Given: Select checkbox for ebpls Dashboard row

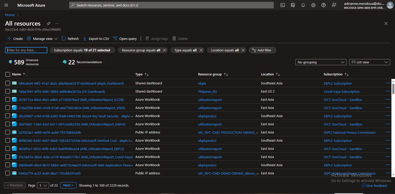Looking at the screenshot, I should click(8, 83).
